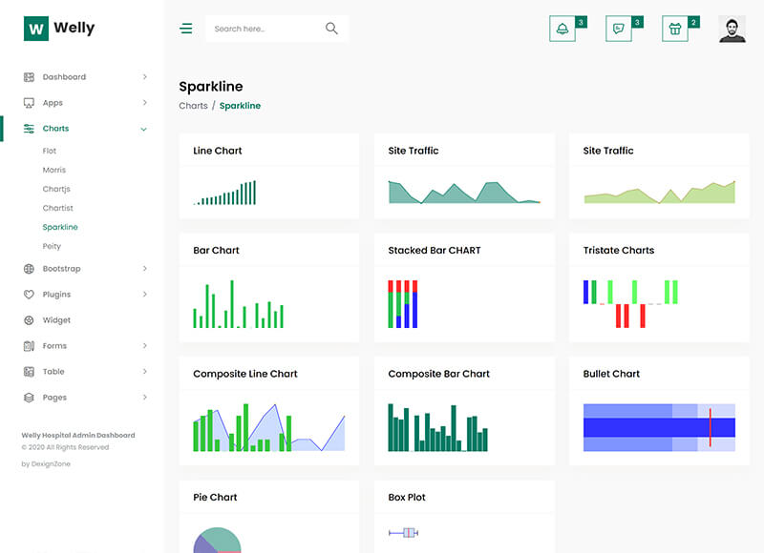Click the Stacked Bar chart graphic
This screenshot has width=764, height=553.
(402, 304)
